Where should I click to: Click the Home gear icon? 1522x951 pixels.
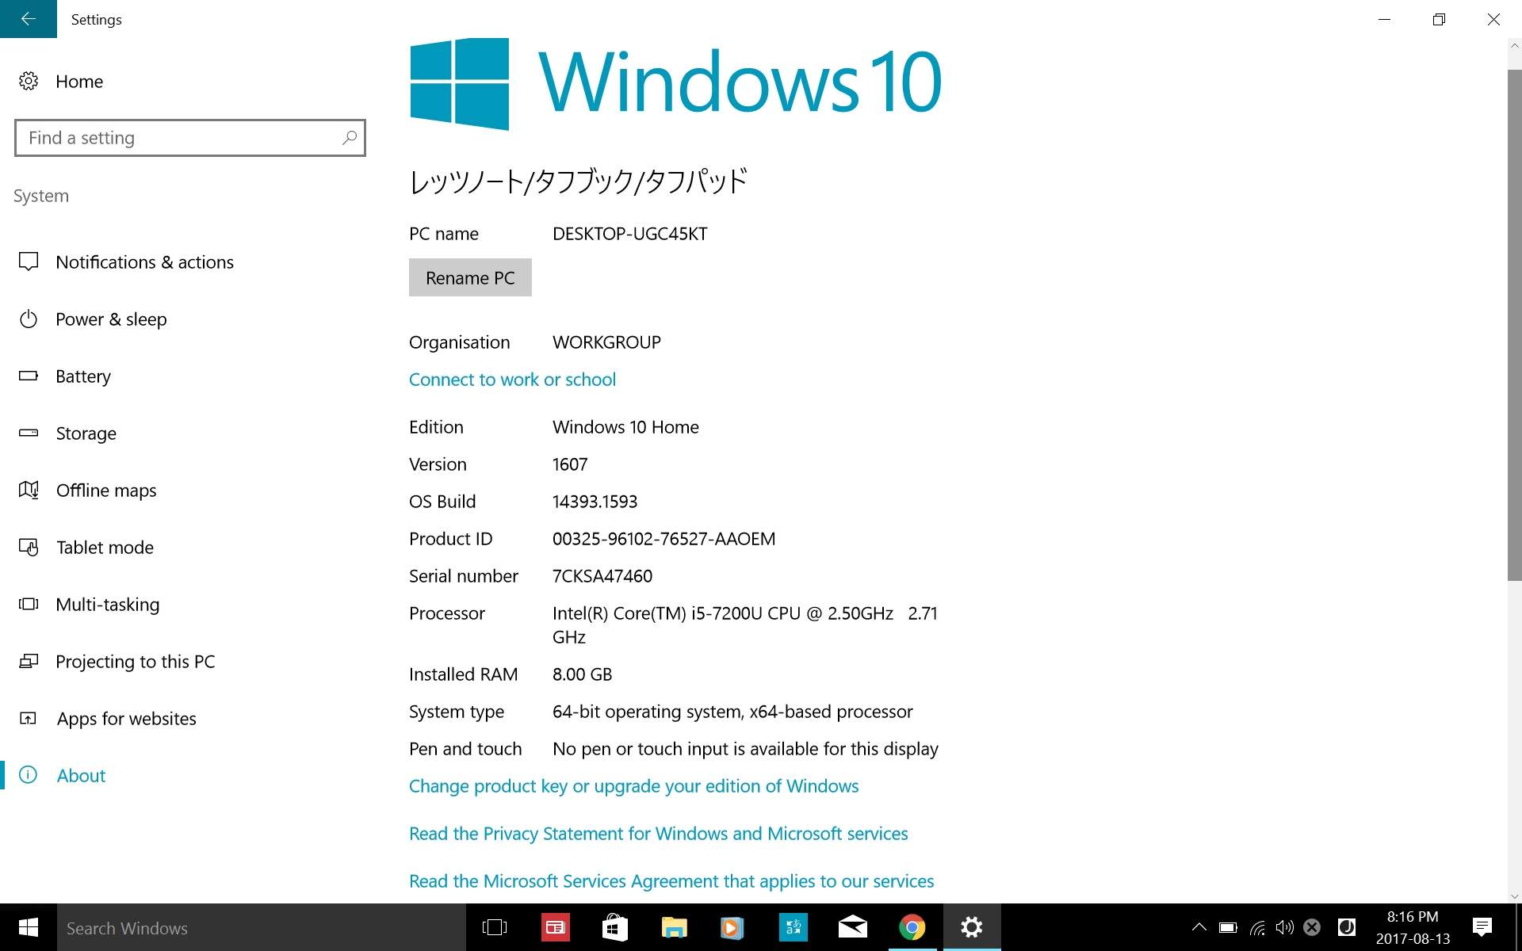point(29,81)
